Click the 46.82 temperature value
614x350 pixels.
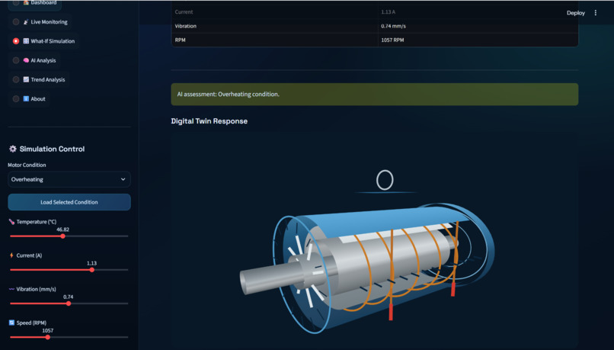click(x=62, y=230)
